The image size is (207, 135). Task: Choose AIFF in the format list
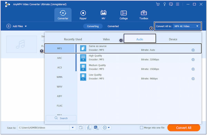point(60,96)
